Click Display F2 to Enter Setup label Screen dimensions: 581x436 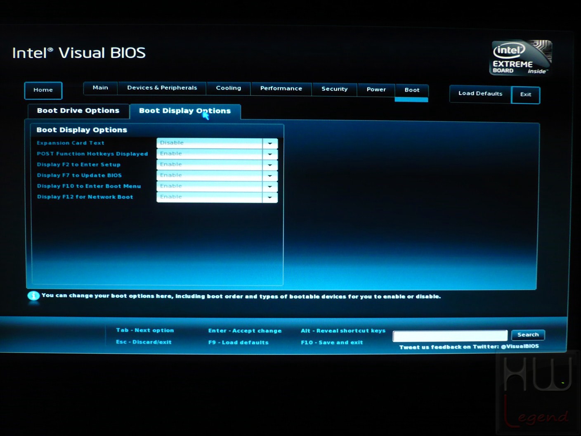79,164
